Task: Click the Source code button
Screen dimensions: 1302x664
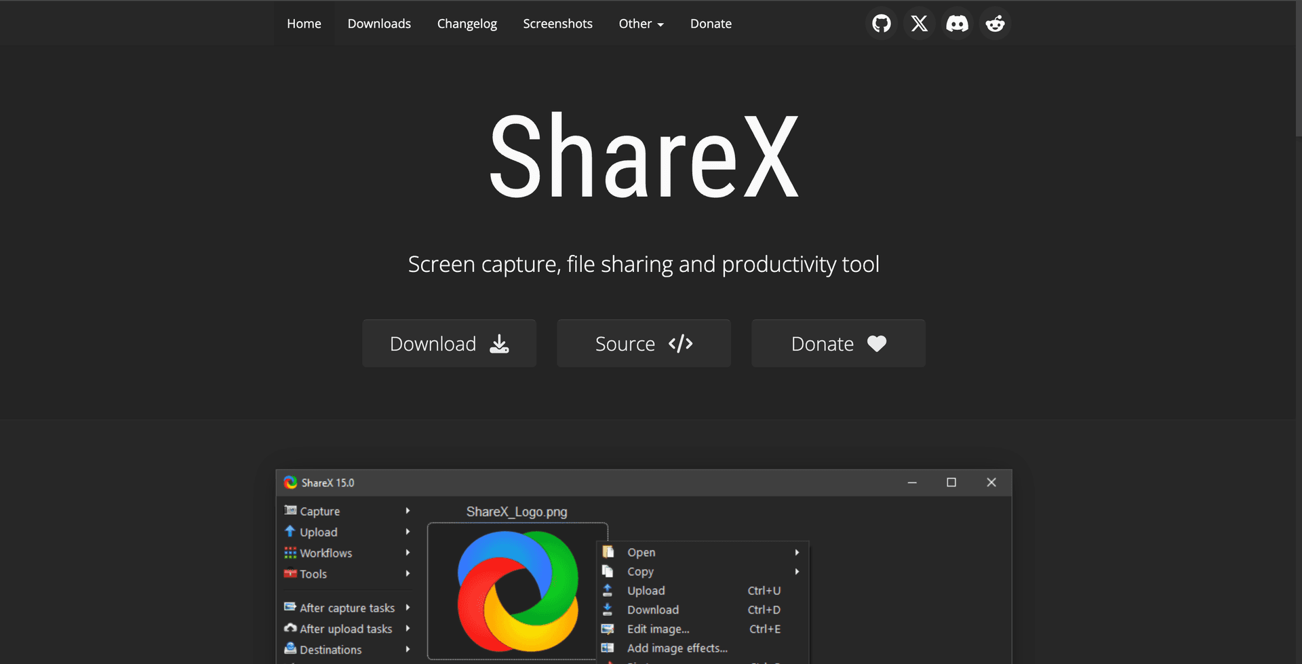Action: pos(644,344)
